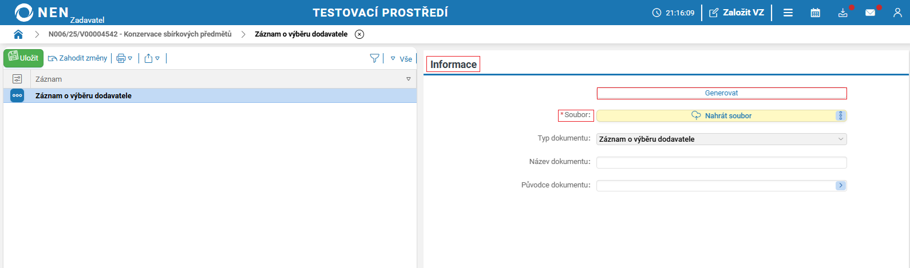Open column settings icon in table header

(x=17, y=79)
